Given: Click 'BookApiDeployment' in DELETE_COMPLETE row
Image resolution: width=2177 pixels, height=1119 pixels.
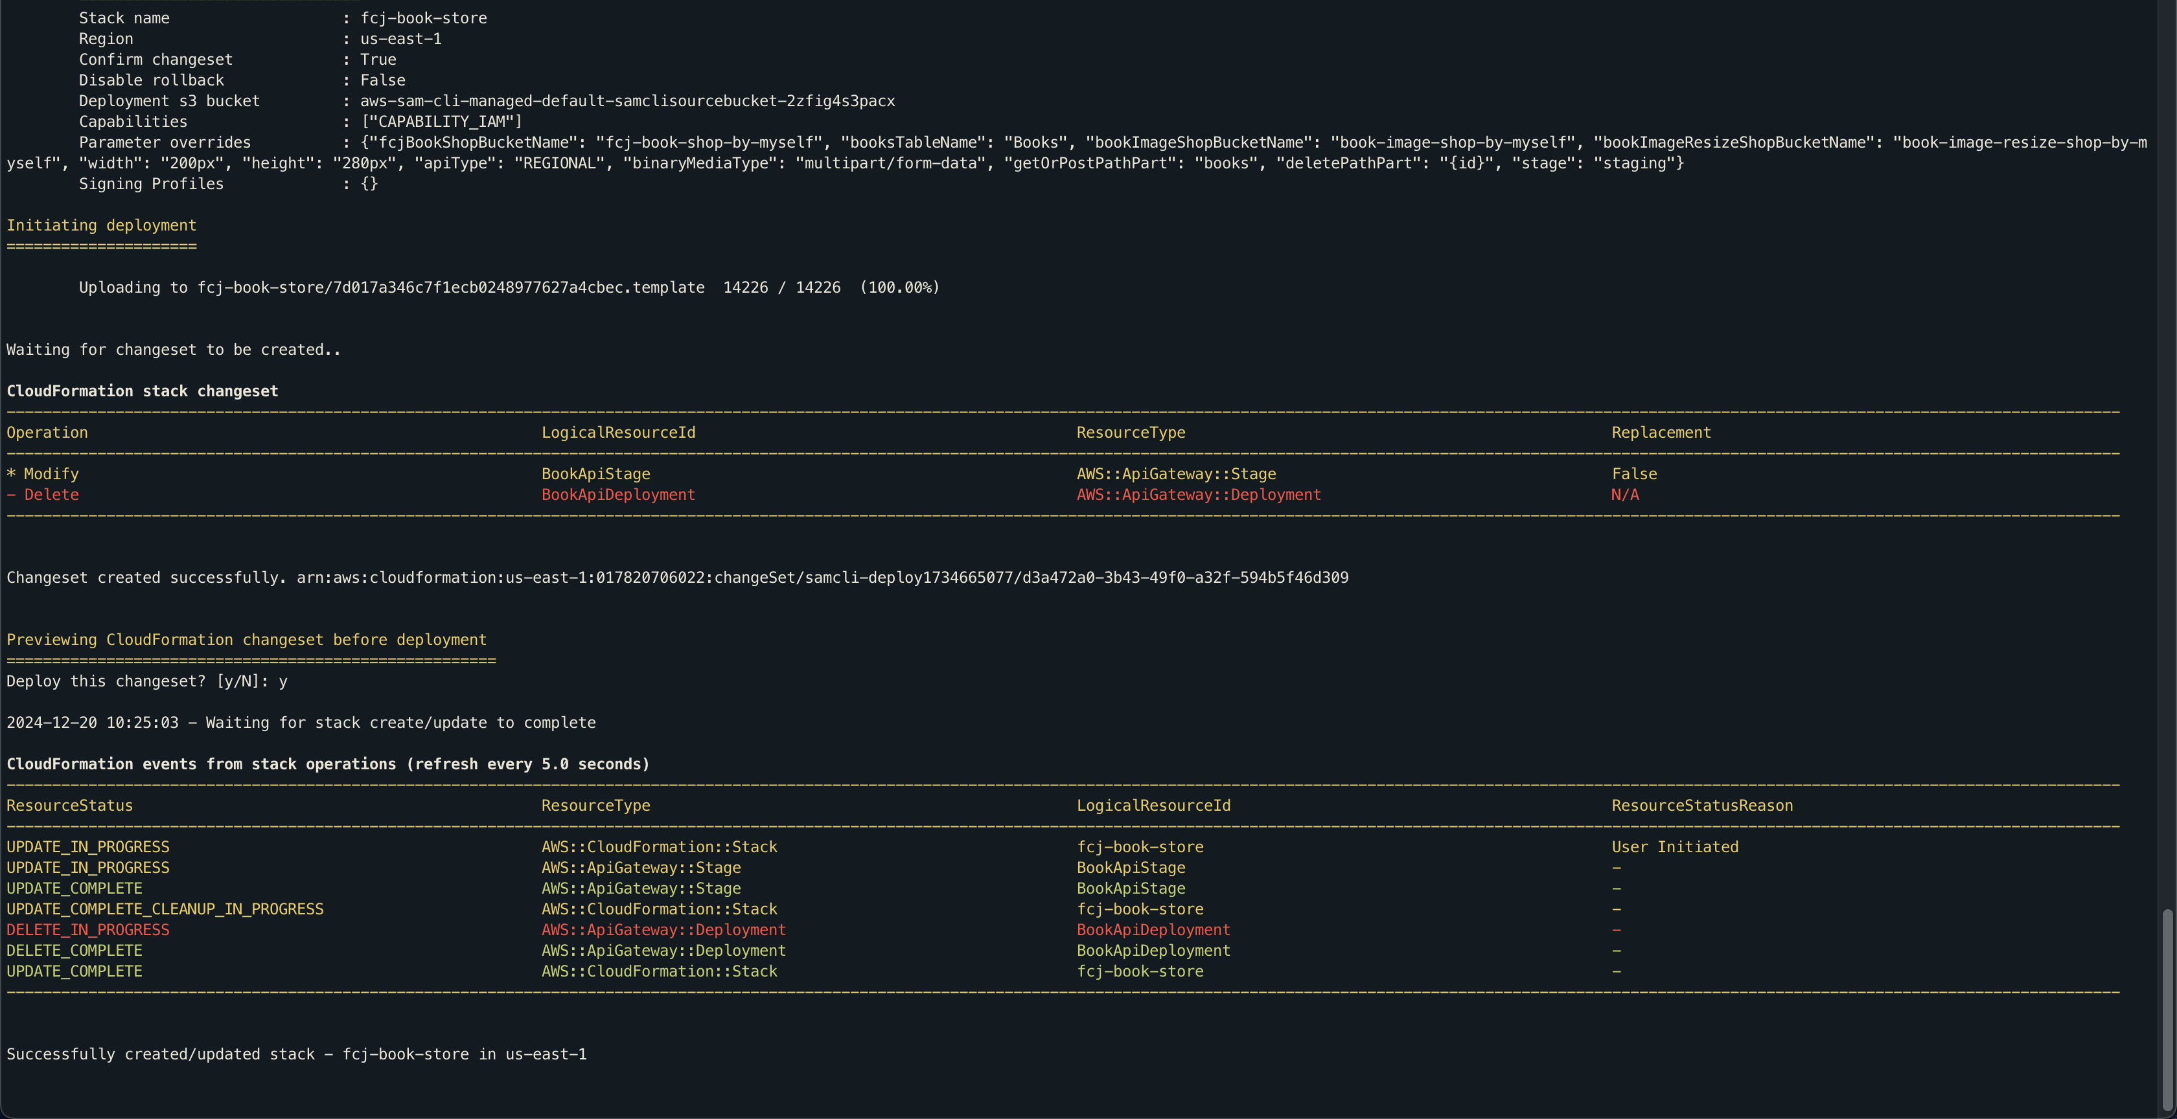Looking at the screenshot, I should point(1153,950).
